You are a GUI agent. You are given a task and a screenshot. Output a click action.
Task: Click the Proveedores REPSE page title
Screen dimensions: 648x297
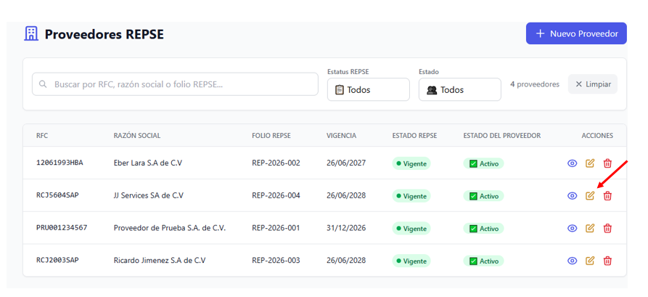click(104, 34)
